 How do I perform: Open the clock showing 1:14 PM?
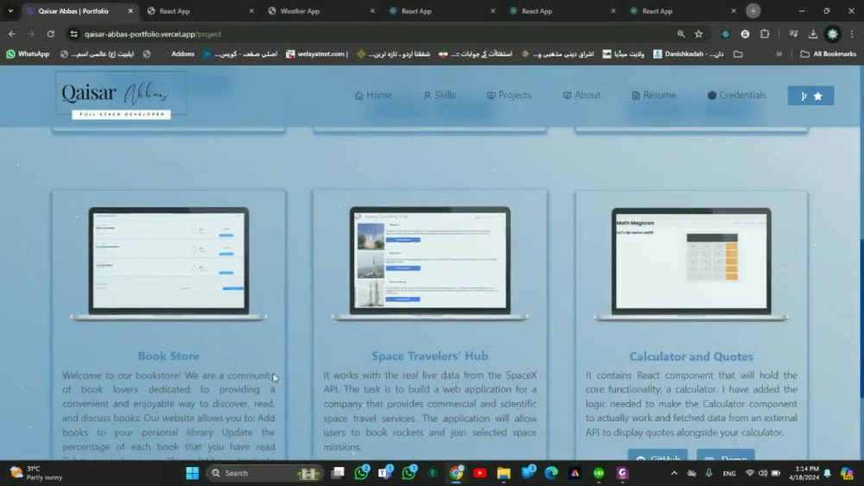click(x=806, y=473)
